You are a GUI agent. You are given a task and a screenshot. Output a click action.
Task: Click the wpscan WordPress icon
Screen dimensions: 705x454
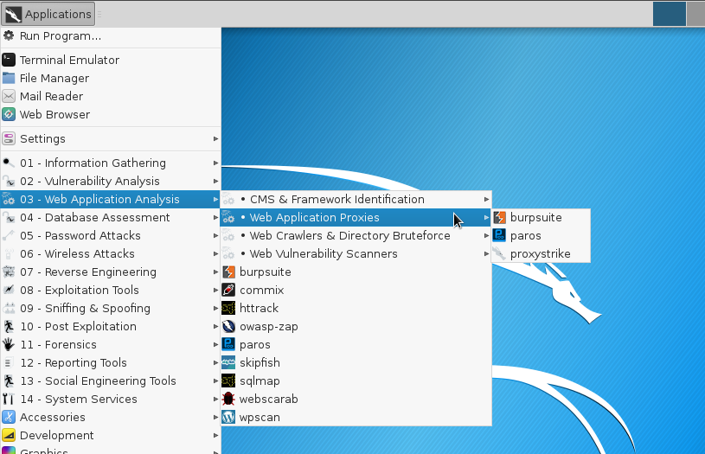[228, 417]
